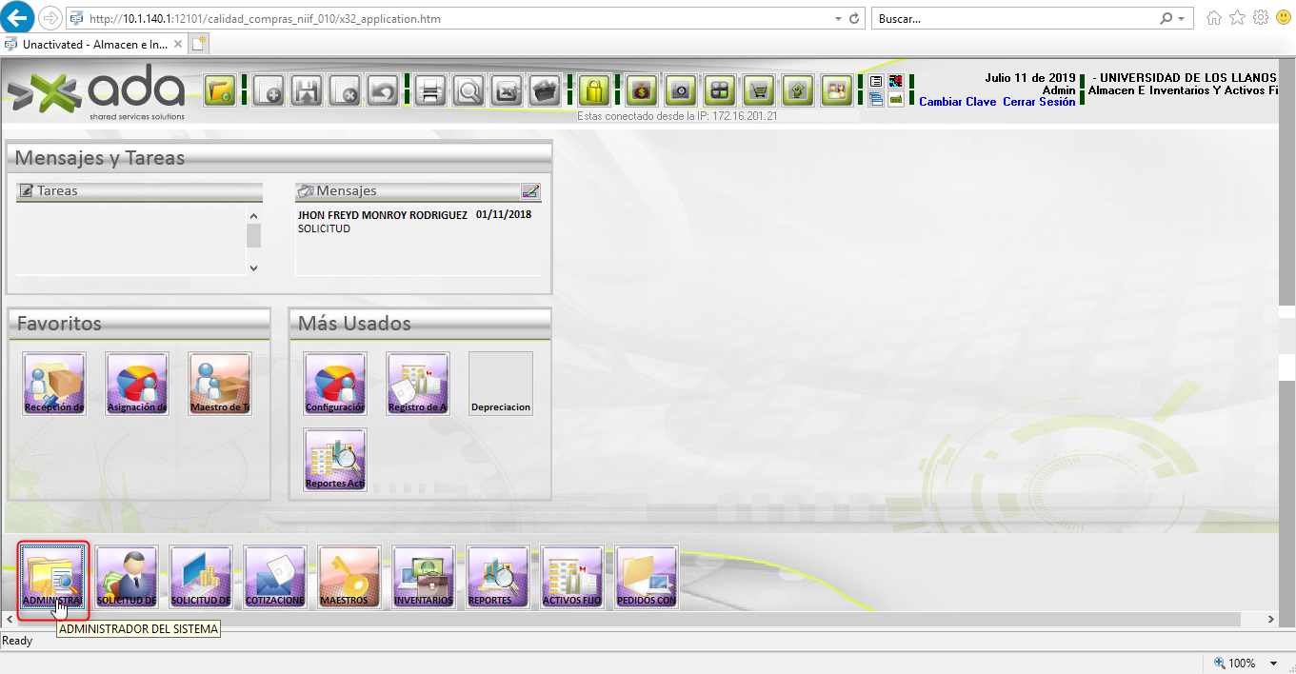Click the Tareas list up scroll arrow
Screen dimensions: 1296x674
click(x=253, y=216)
